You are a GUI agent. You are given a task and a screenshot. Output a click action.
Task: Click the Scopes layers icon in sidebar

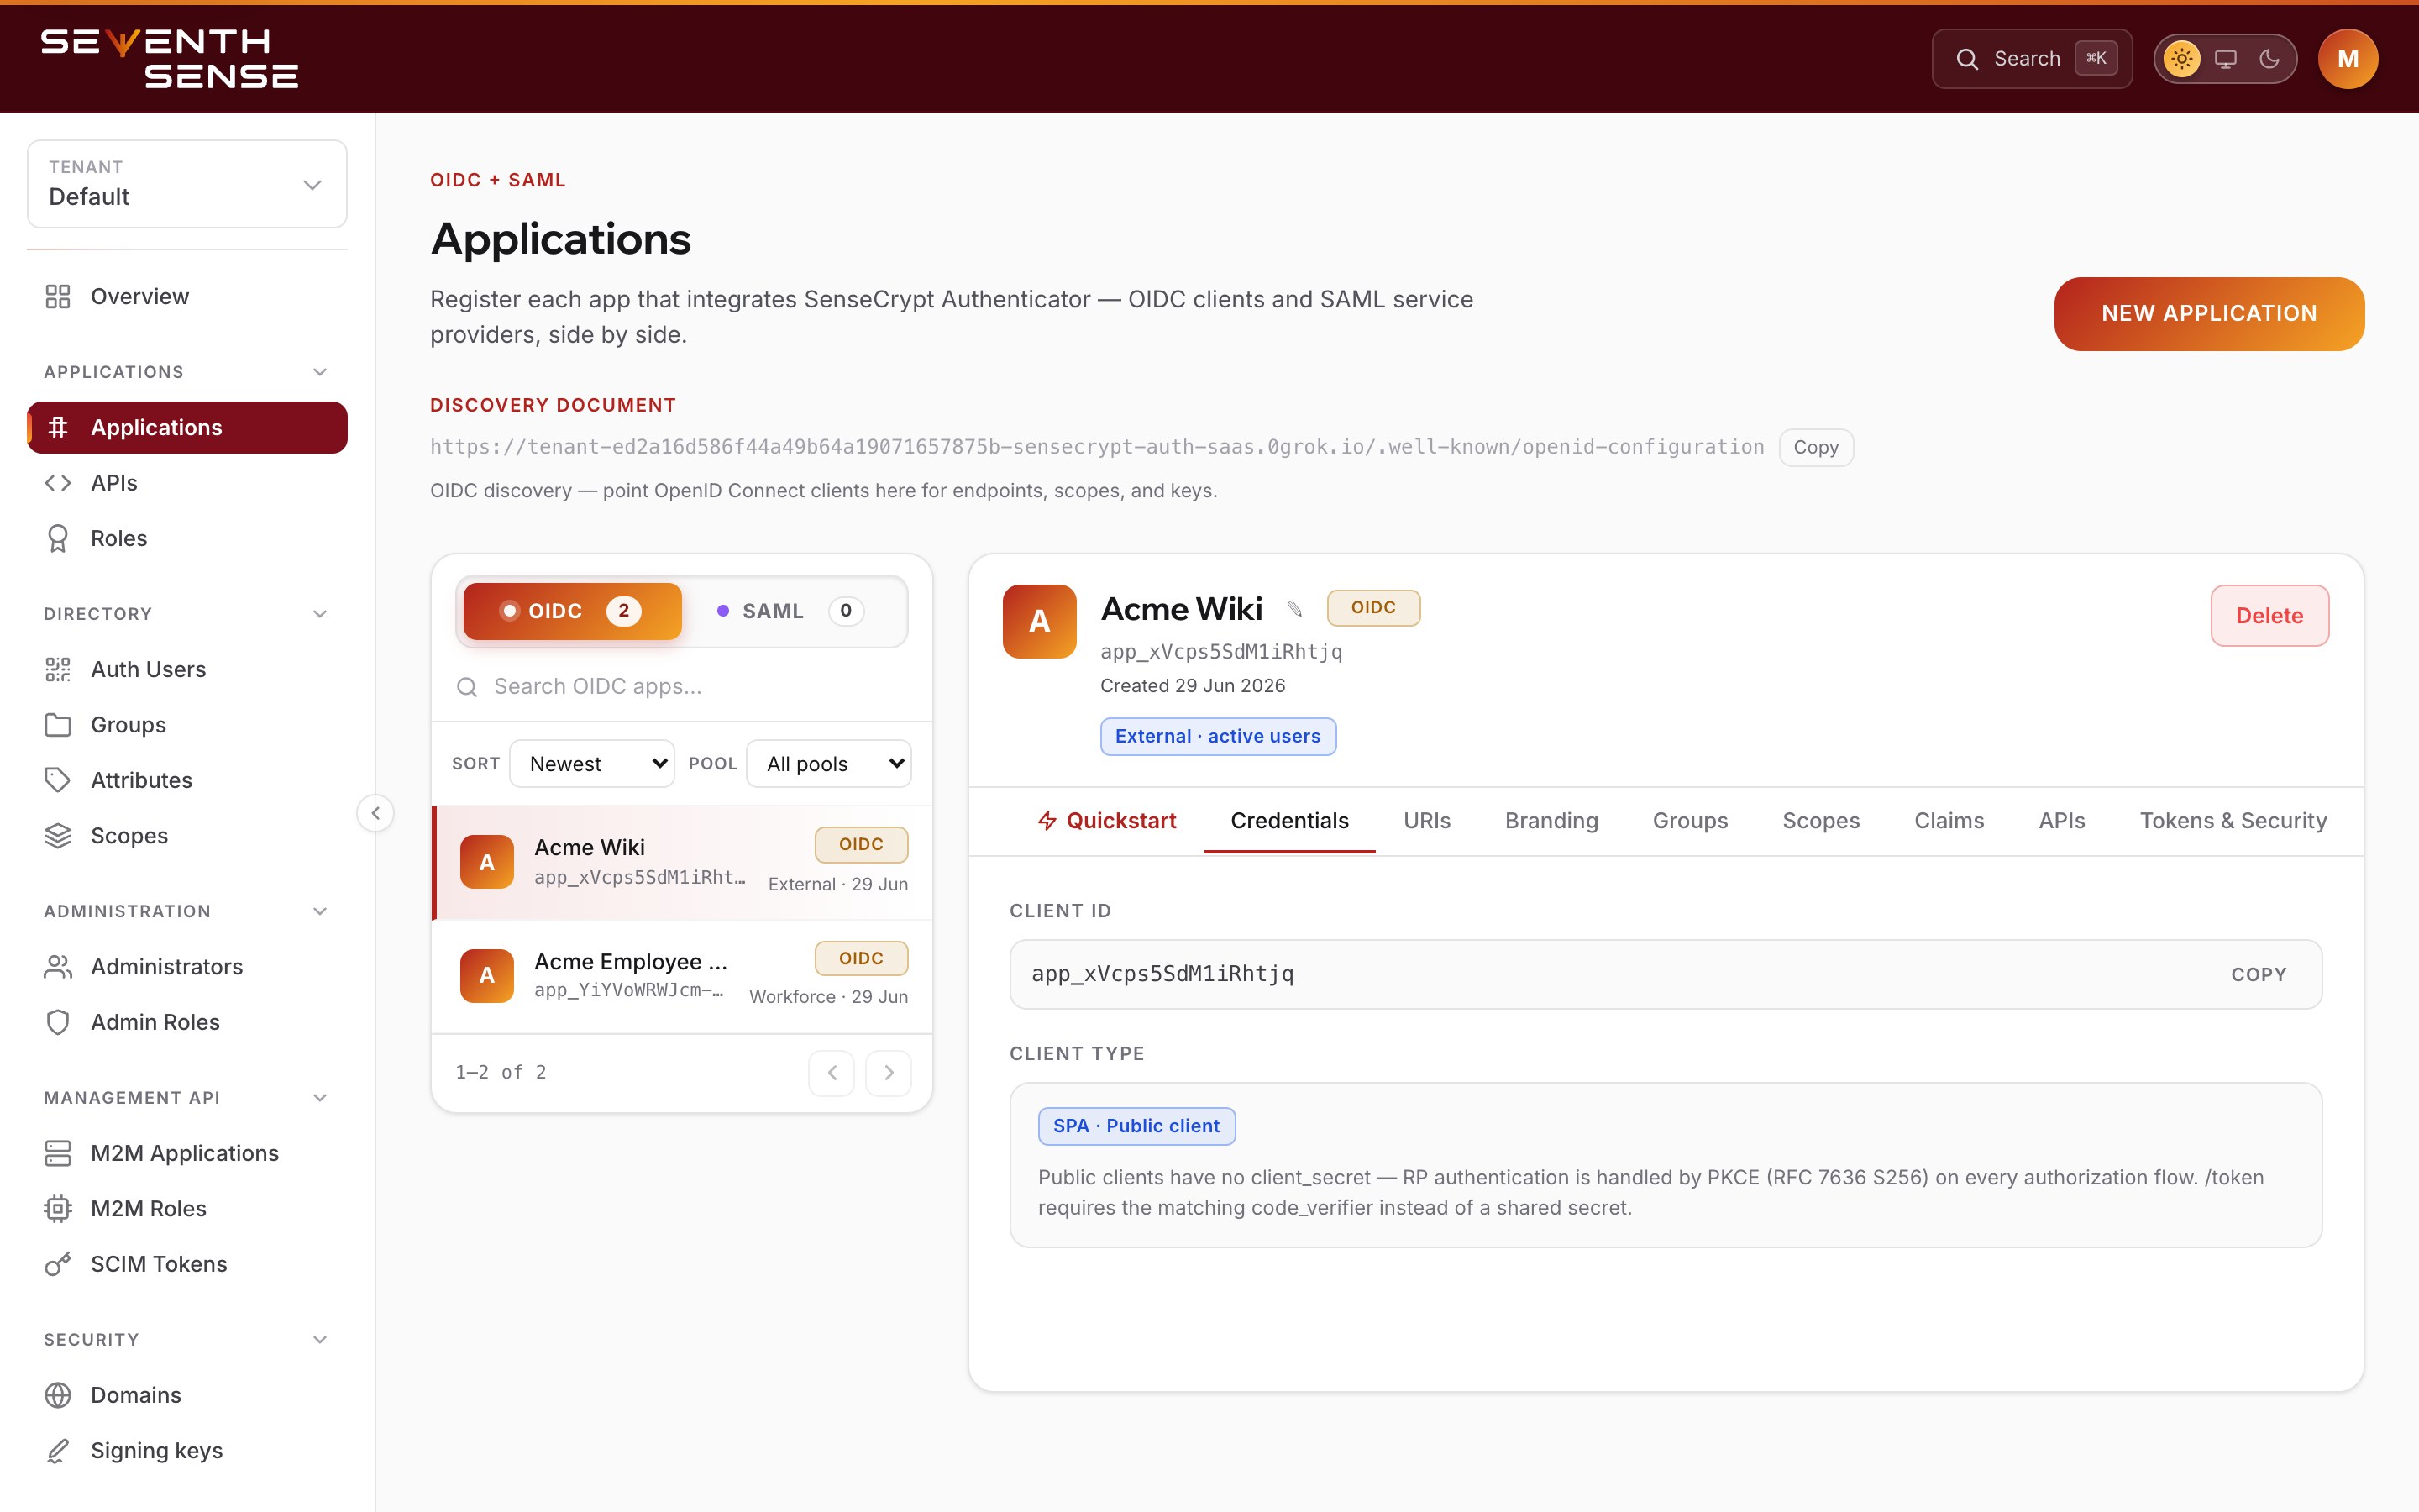click(58, 836)
